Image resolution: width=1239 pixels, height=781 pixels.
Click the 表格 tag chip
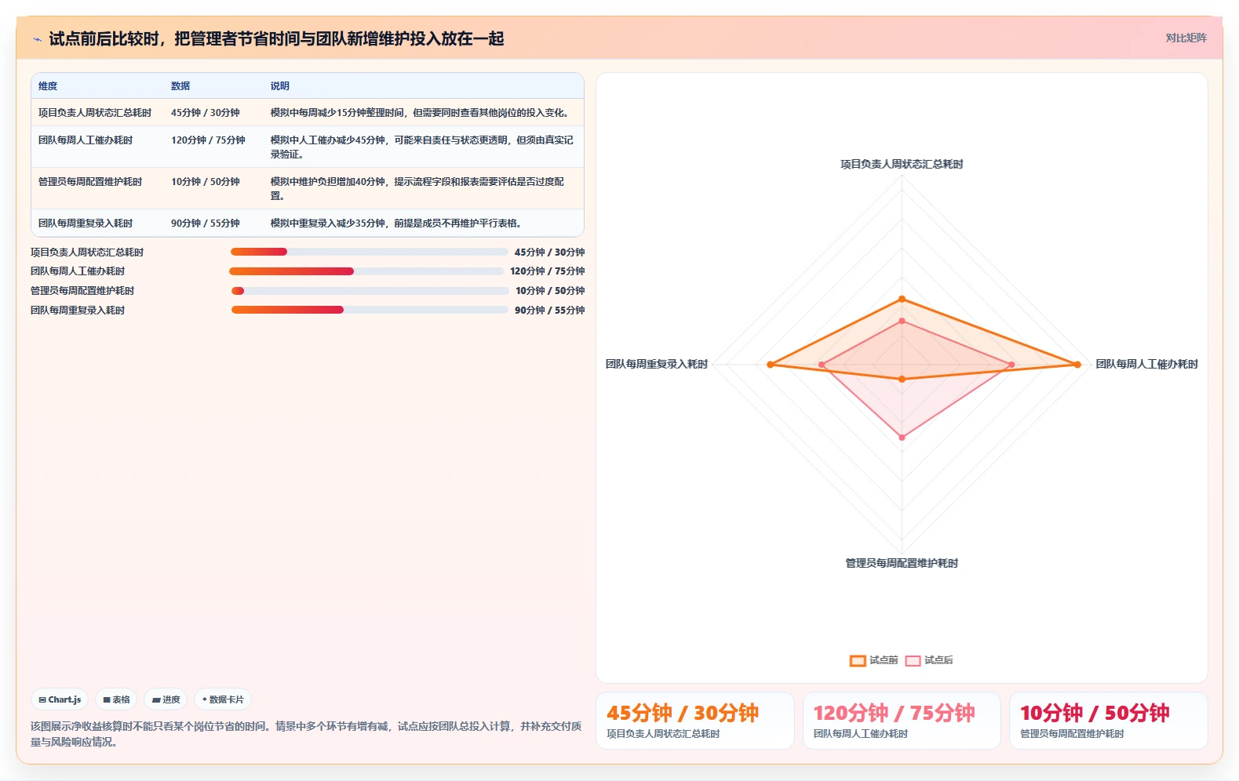coord(116,699)
